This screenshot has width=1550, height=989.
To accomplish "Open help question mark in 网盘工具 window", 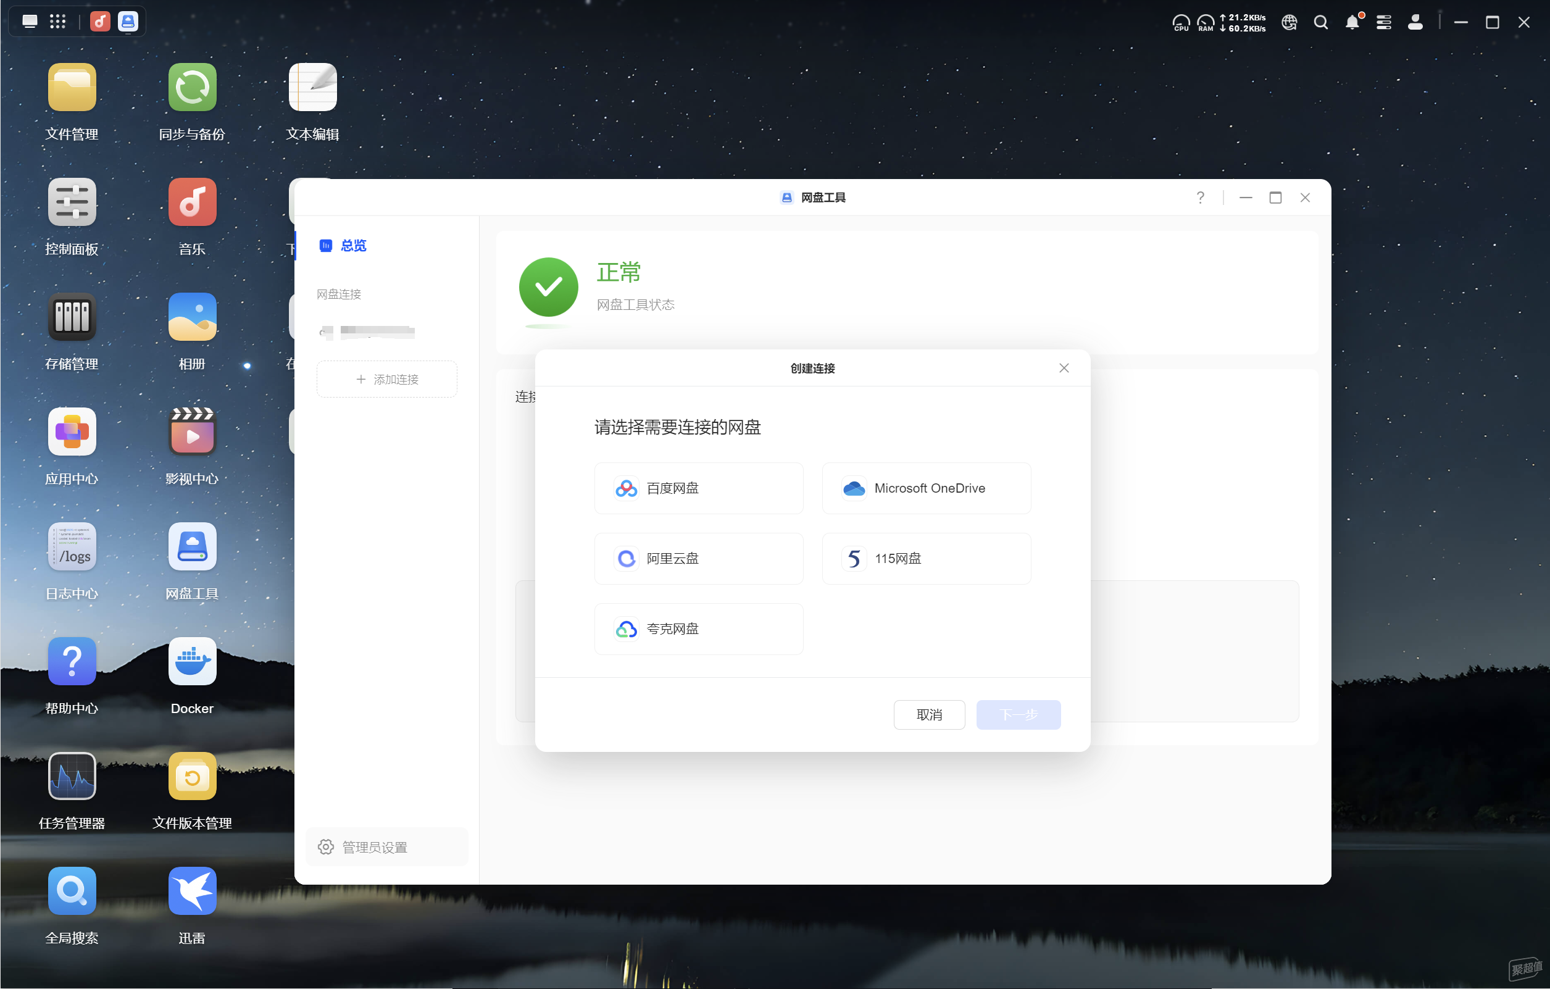I will coord(1200,198).
